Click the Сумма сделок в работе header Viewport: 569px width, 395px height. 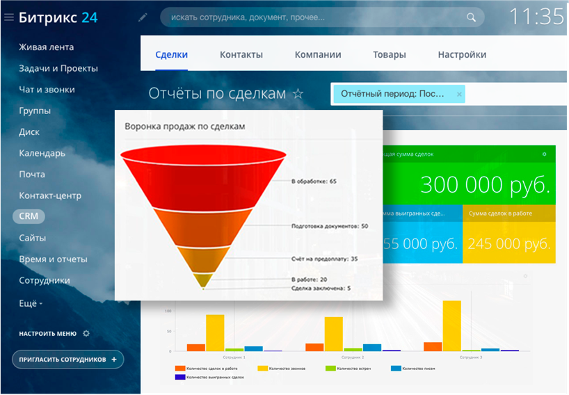pyautogui.click(x=500, y=213)
